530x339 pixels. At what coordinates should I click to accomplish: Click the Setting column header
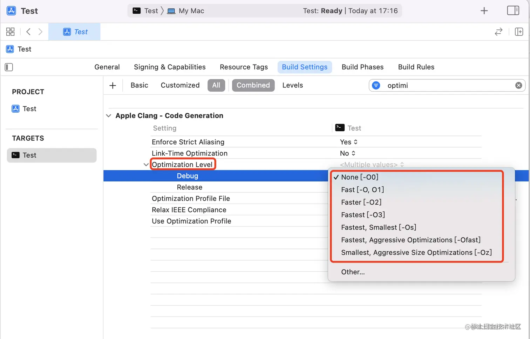[164, 128]
